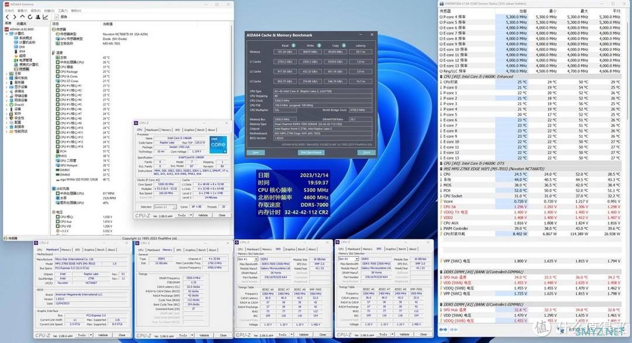The width and height of the screenshot is (632, 343).
Task: Click the Intel Core logo in CPU-Z
Action: (218, 144)
